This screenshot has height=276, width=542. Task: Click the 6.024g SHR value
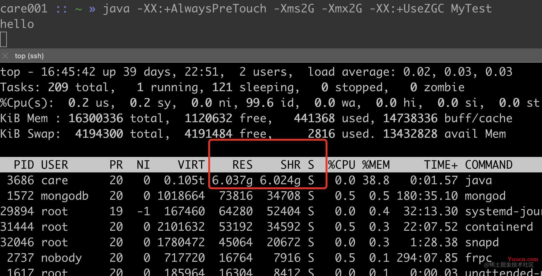(280, 180)
